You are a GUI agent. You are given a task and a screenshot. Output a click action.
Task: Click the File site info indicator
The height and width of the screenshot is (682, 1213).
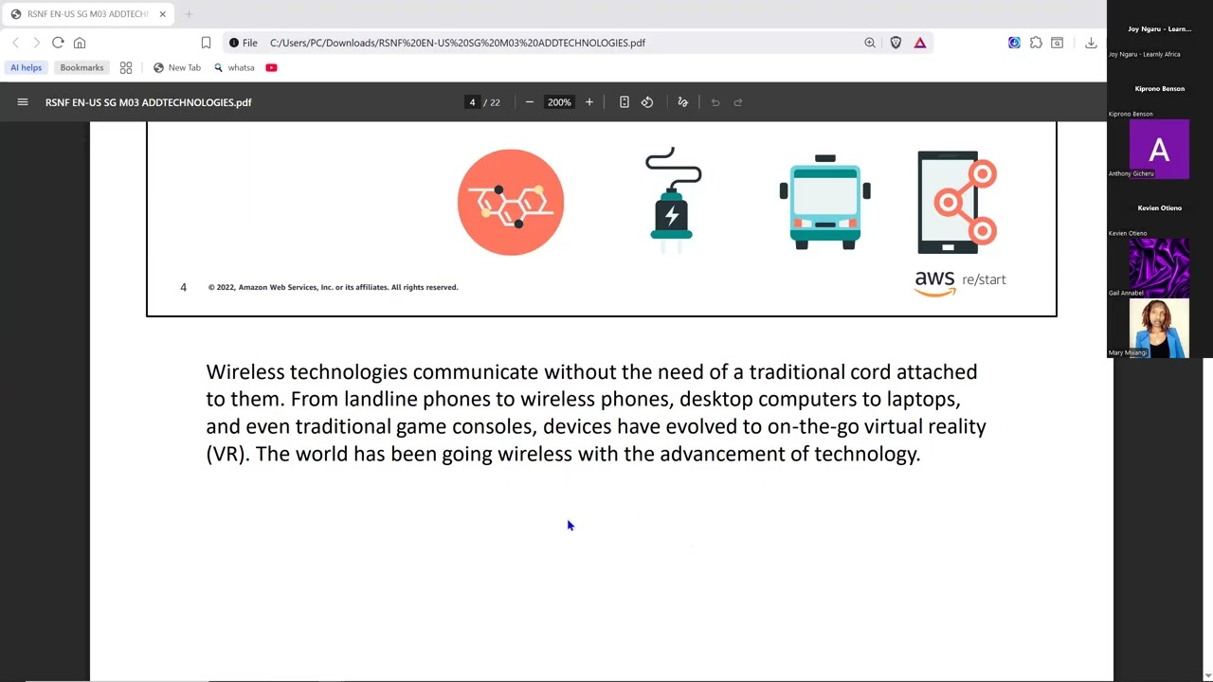click(x=244, y=43)
